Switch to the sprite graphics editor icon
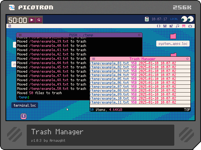 tap(165, 26)
